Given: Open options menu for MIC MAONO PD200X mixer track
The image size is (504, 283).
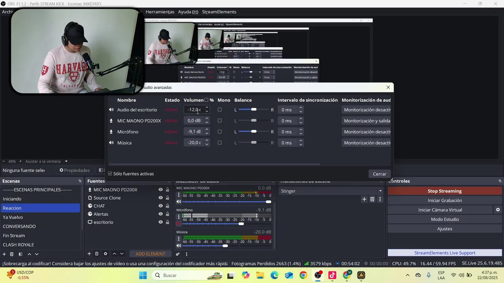Looking at the screenshot, I should pyautogui.click(x=179, y=195).
